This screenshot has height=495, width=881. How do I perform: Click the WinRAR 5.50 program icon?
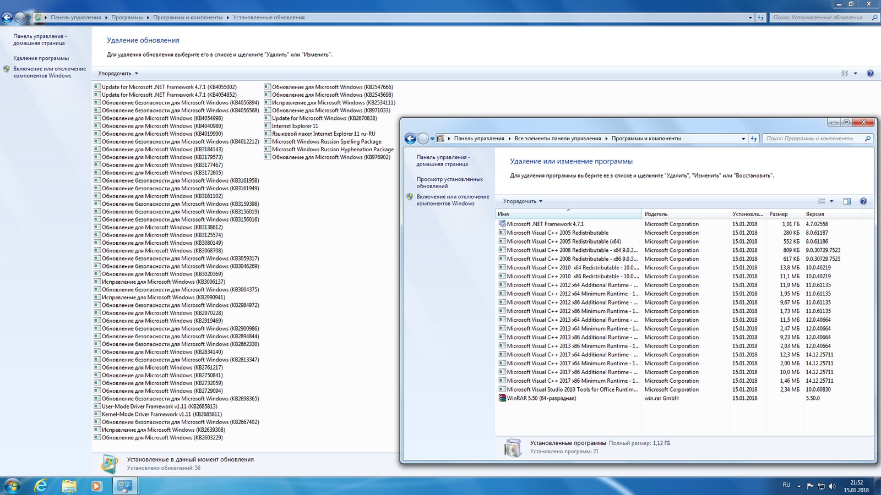(502, 398)
